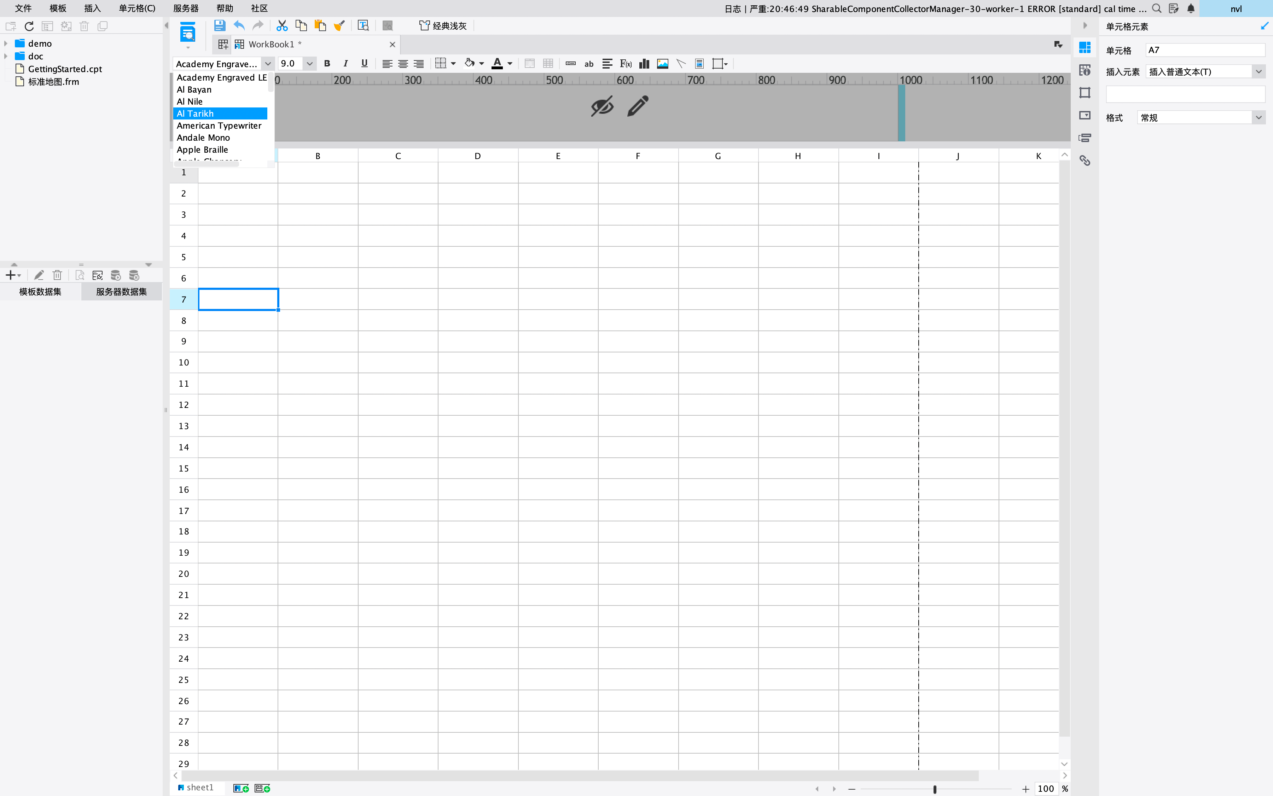The image size is (1273, 796).
Task: Click the zoom slider handle
Action: (935, 789)
